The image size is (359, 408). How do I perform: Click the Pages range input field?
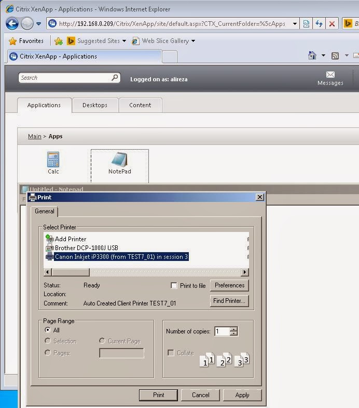click(121, 353)
